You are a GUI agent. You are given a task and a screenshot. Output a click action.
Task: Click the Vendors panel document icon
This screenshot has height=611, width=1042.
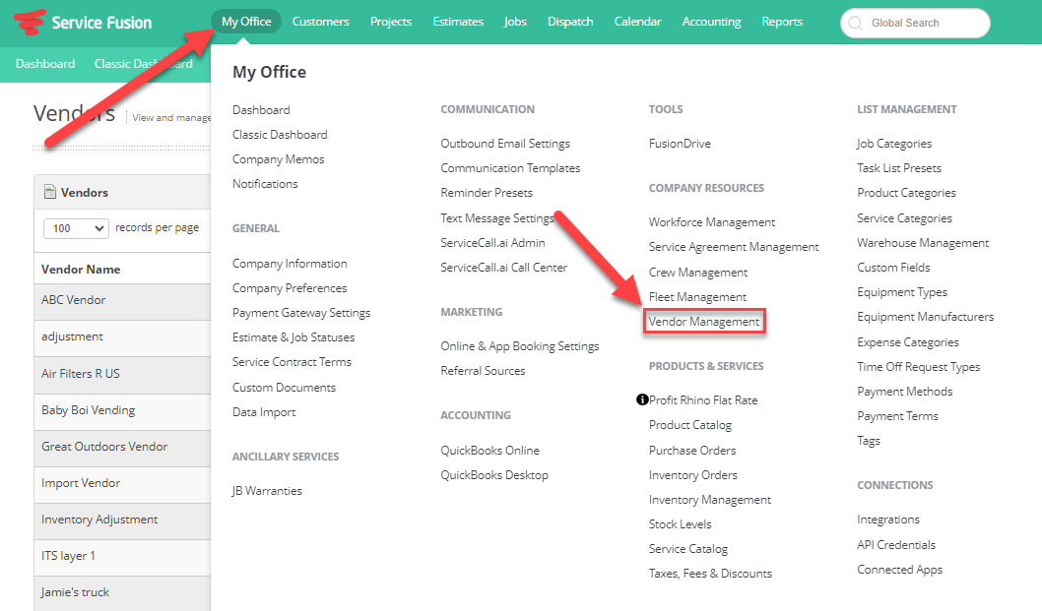click(x=50, y=192)
